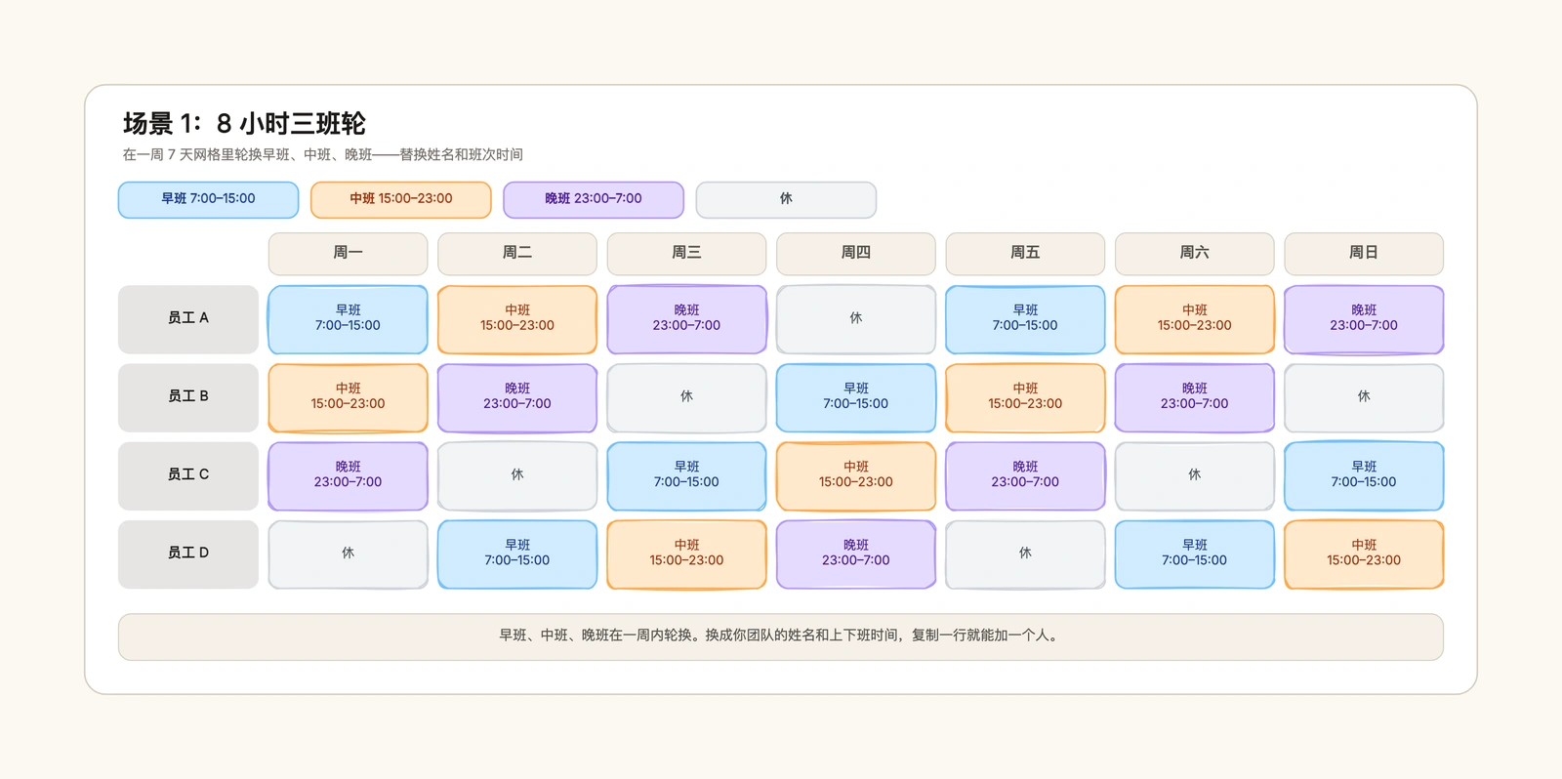Select 员工 A's 周二 中班 cell
This screenshot has width=1562, height=779.
(517, 318)
